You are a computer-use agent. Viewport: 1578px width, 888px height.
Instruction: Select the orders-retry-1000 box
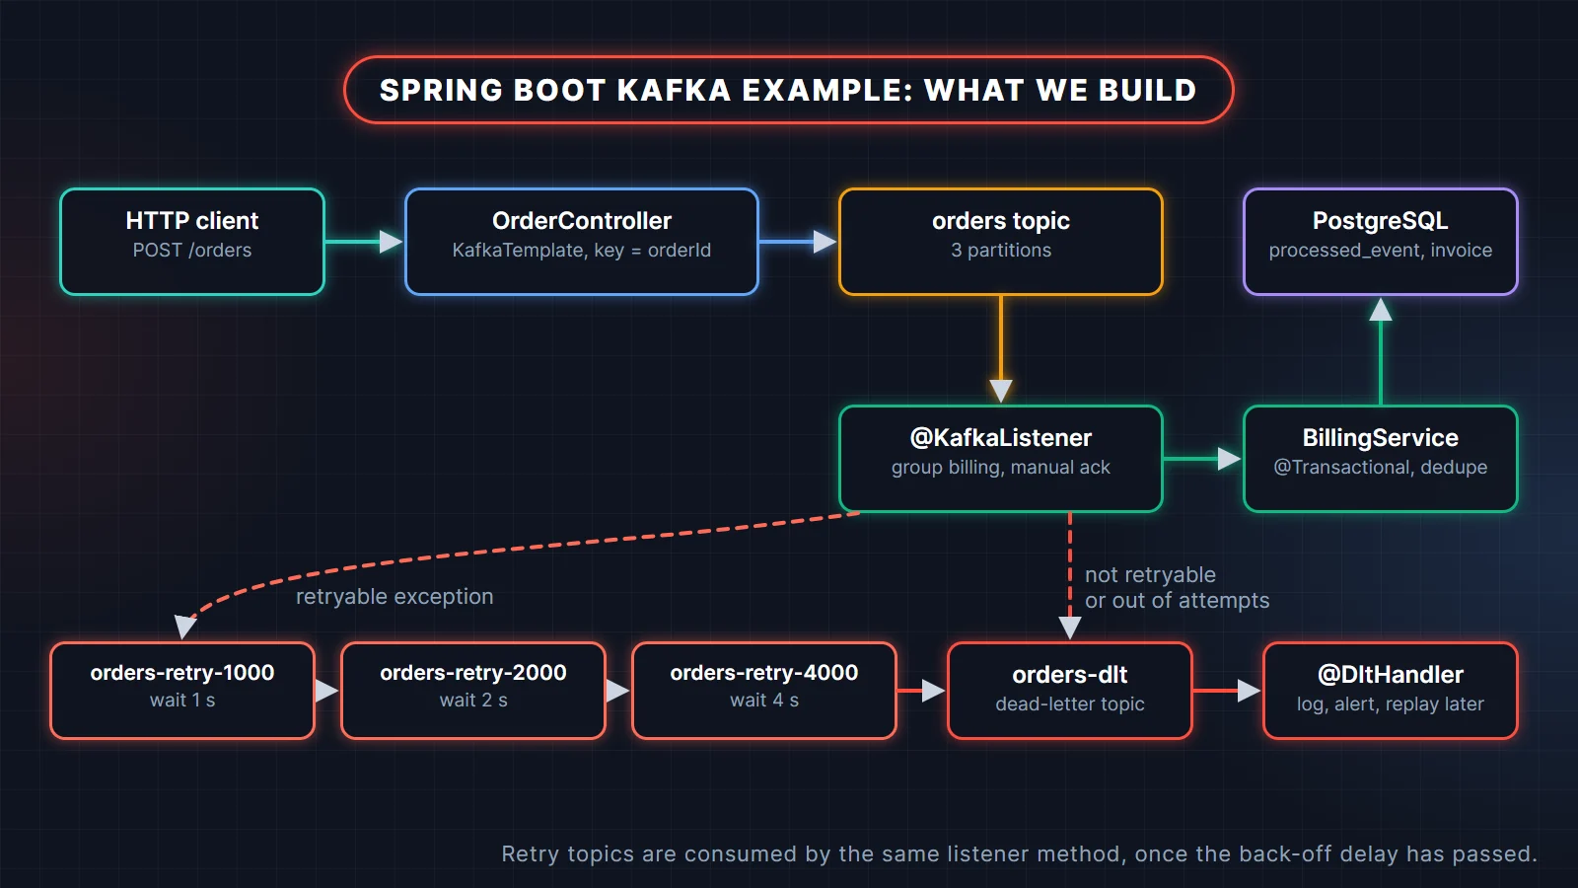click(182, 691)
